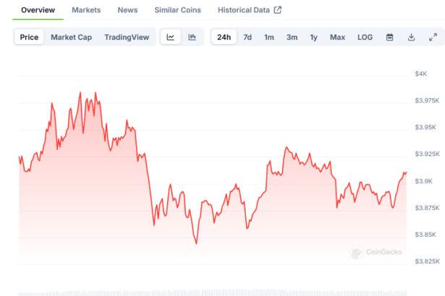Image resolution: width=445 pixels, height=296 pixels.
Task: Click external link icon beside Historical Data
Action: (277, 10)
